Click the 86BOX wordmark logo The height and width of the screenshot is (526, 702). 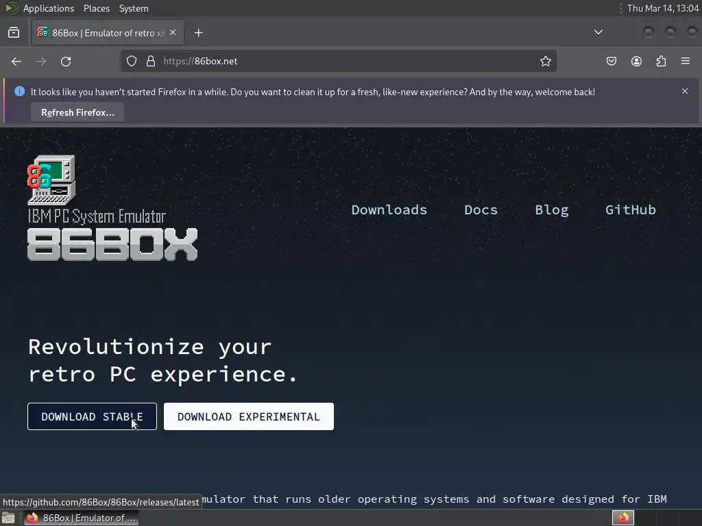[112, 245]
